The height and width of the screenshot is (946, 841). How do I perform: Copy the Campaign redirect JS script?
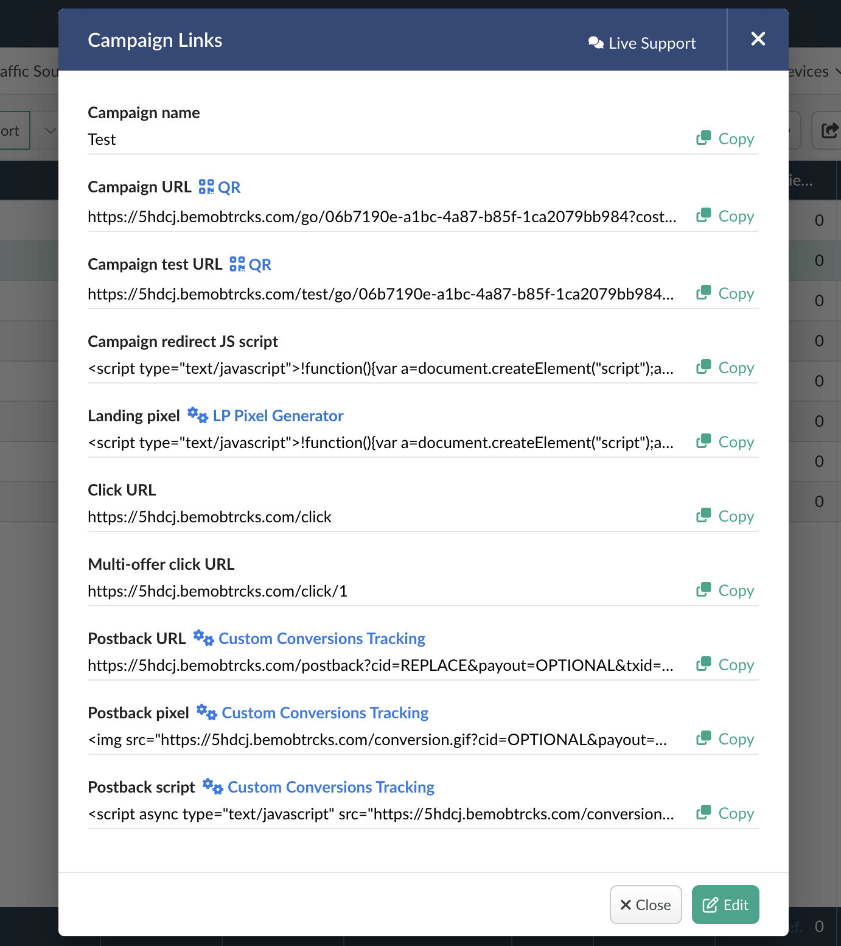pyautogui.click(x=725, y=368)
